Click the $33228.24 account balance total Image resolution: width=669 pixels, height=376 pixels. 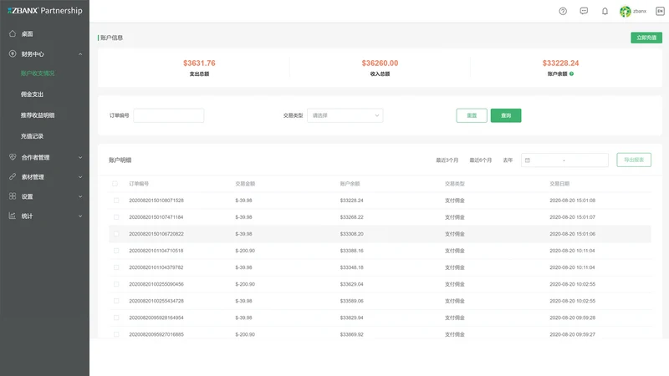(x=560, y=64)
